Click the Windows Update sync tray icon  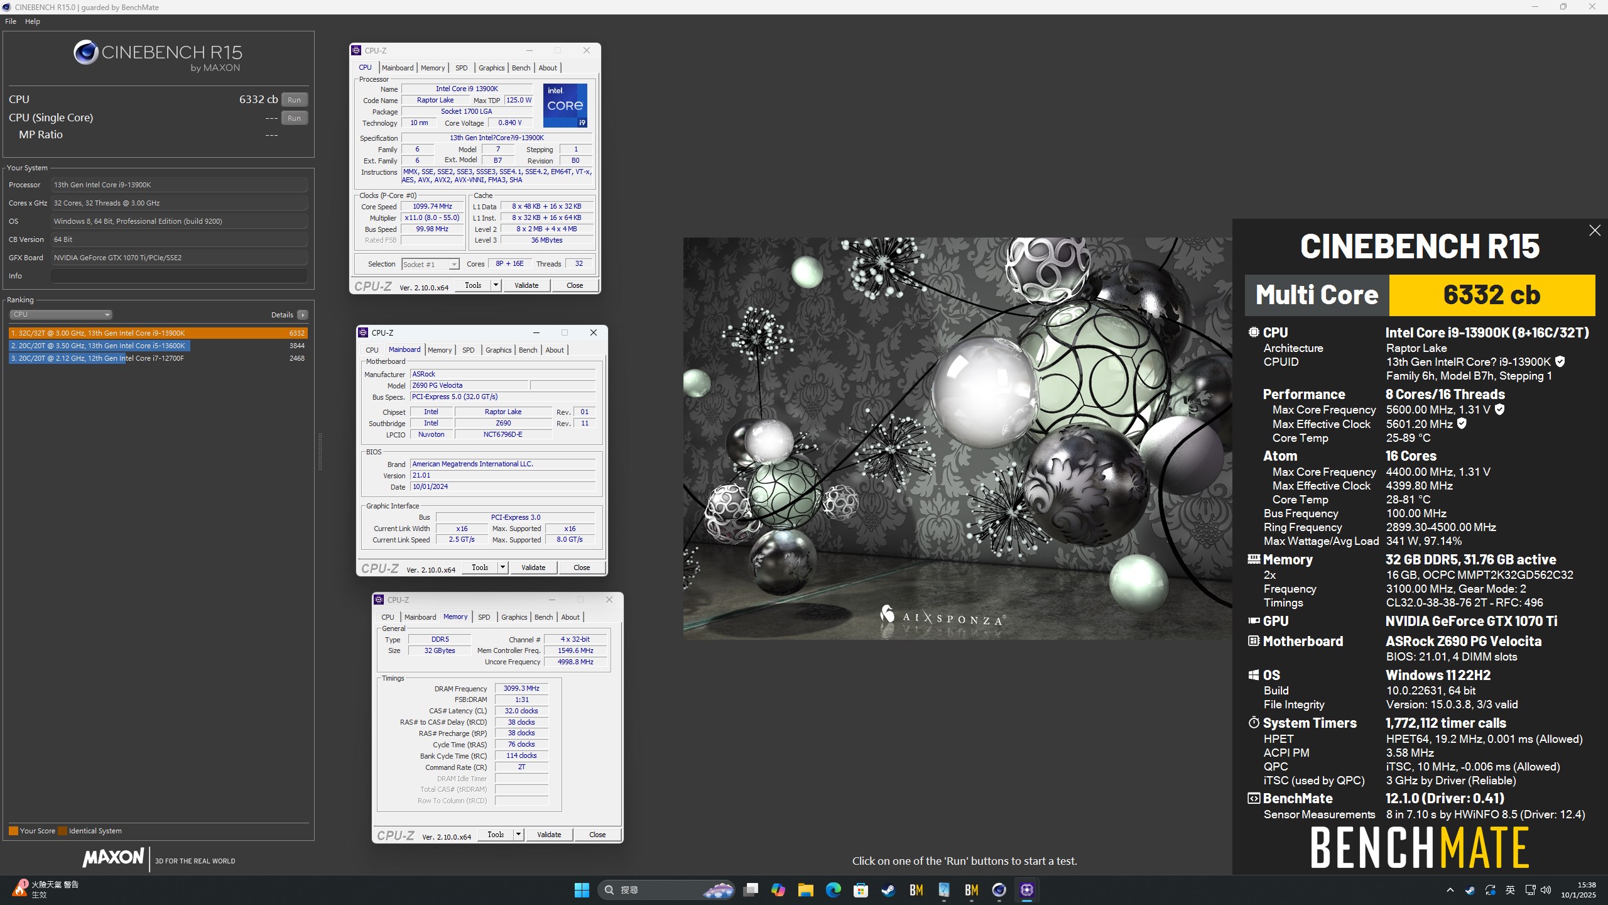[1491, 890]
